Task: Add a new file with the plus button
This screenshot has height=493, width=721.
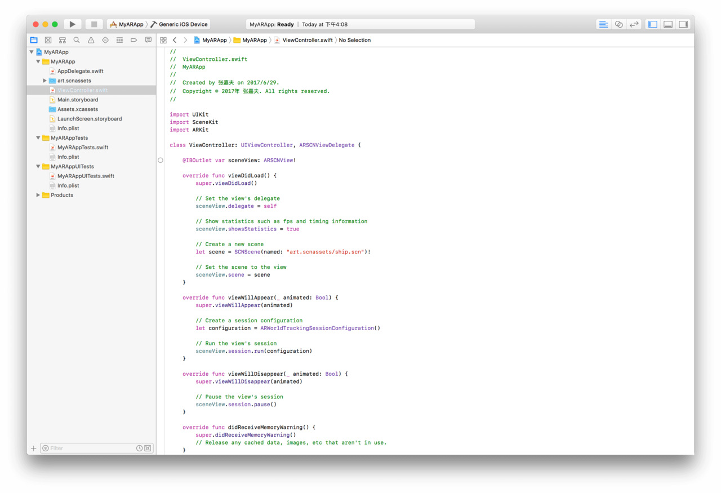Action: coord(33,448)
